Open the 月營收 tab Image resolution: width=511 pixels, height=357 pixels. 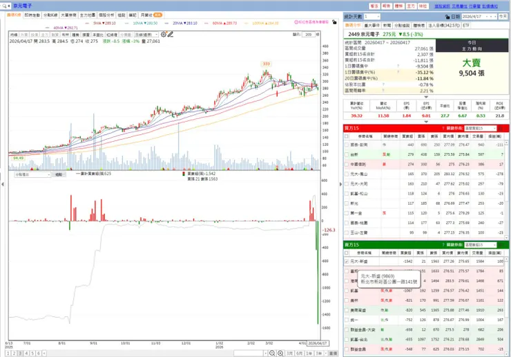tap(151, 15)
